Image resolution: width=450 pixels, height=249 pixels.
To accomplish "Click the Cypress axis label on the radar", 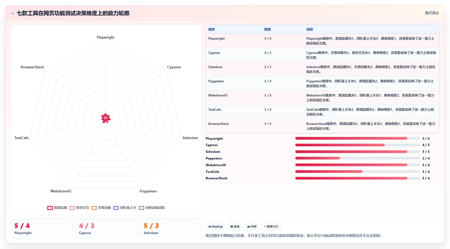I will [x=174, y=67].
